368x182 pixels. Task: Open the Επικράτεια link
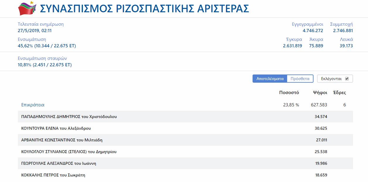coord(33,105)
